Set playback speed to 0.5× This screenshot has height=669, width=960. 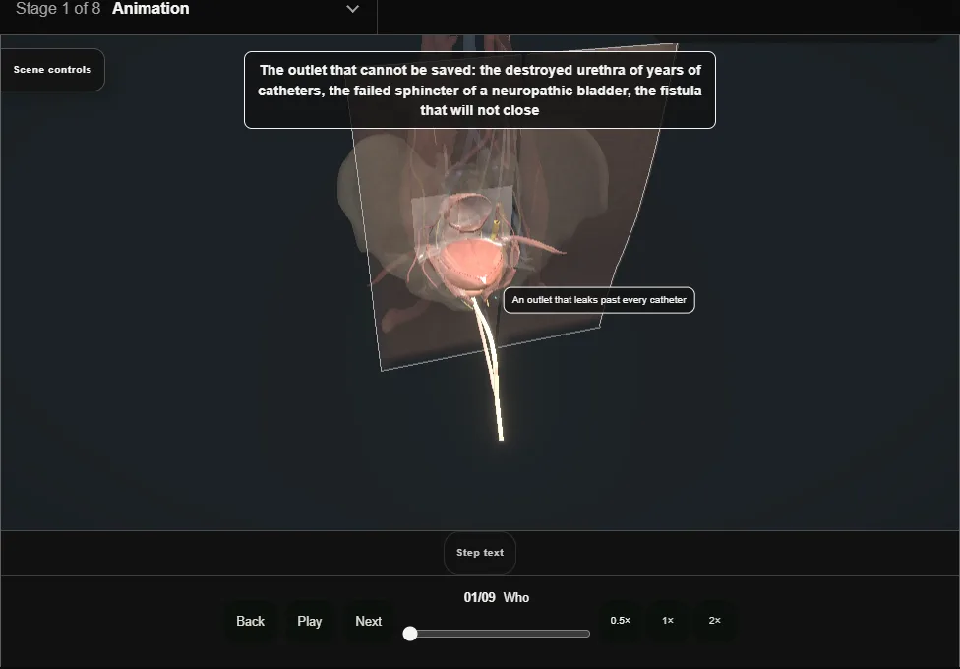point(621,621)
